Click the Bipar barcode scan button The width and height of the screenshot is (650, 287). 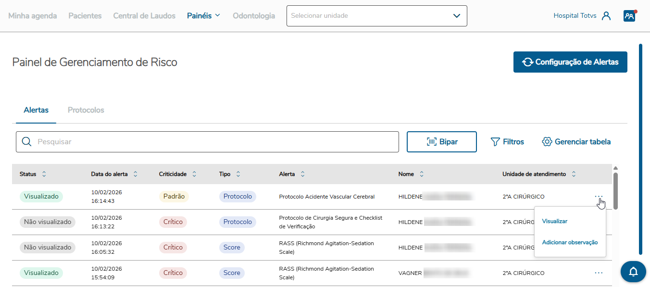tap(441, 142)
